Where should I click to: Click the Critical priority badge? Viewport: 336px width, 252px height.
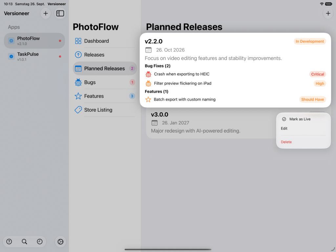click(318, 74)
